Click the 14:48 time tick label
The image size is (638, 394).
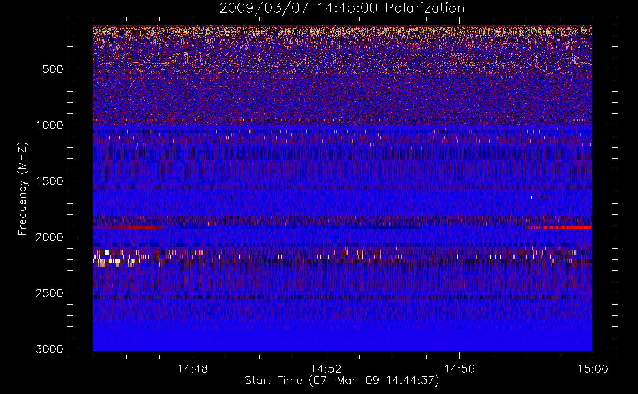[192, 369]
